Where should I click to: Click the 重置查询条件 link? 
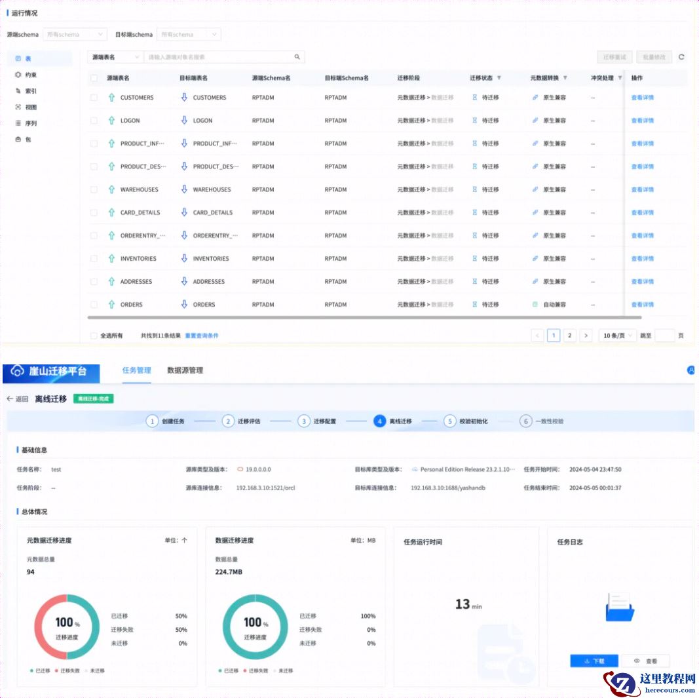(x=202, y=336)
